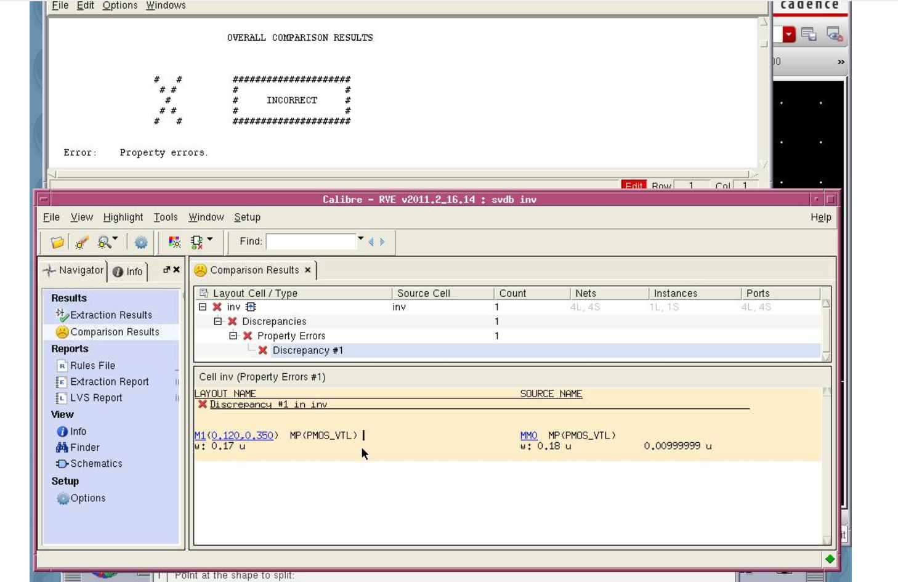The image size is (898, 582).
Task: Click the highlight eraser toolbar icon
Action: click(82, 242)
